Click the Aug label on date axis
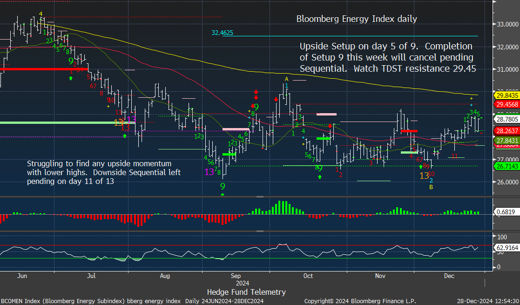The height and width of the screenshot is (305, 520). [165, 276]
